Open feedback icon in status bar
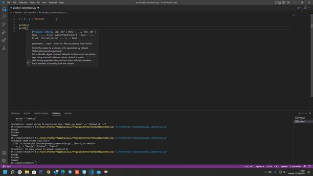 pos(305,166)
